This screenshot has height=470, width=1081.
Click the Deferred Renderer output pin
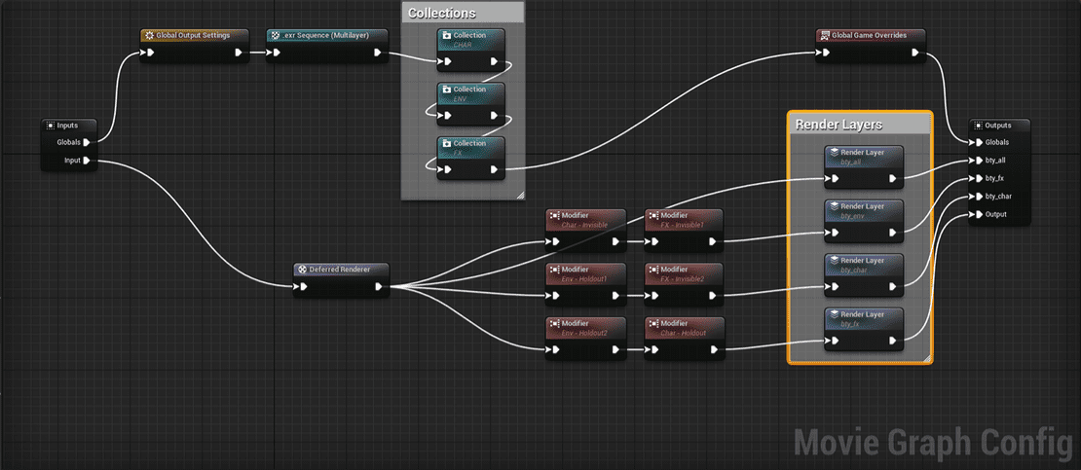[x=379, y=287]
